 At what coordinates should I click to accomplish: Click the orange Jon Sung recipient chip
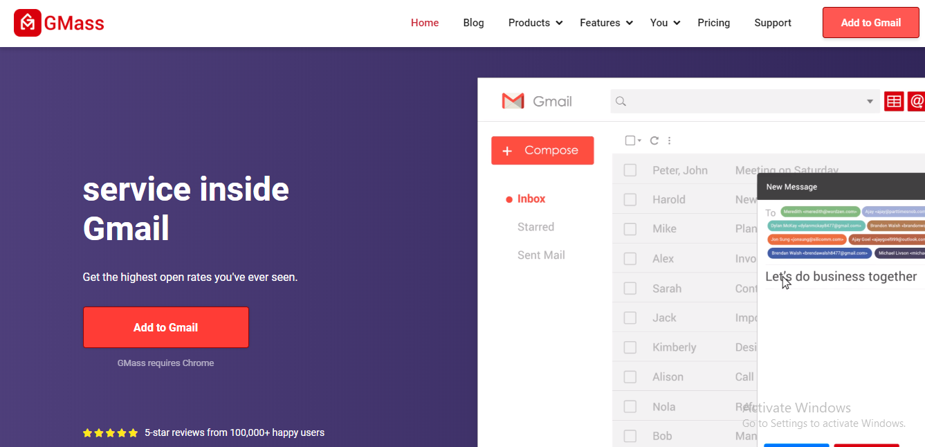click(x=807, y=239)
